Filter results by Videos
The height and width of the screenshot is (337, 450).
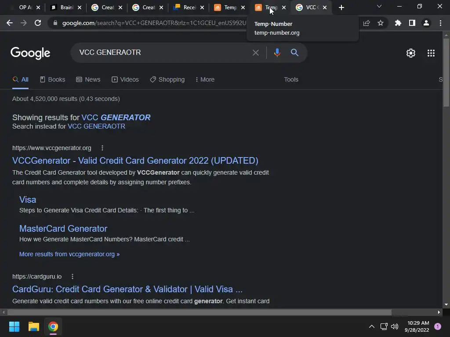coord(125,79)
